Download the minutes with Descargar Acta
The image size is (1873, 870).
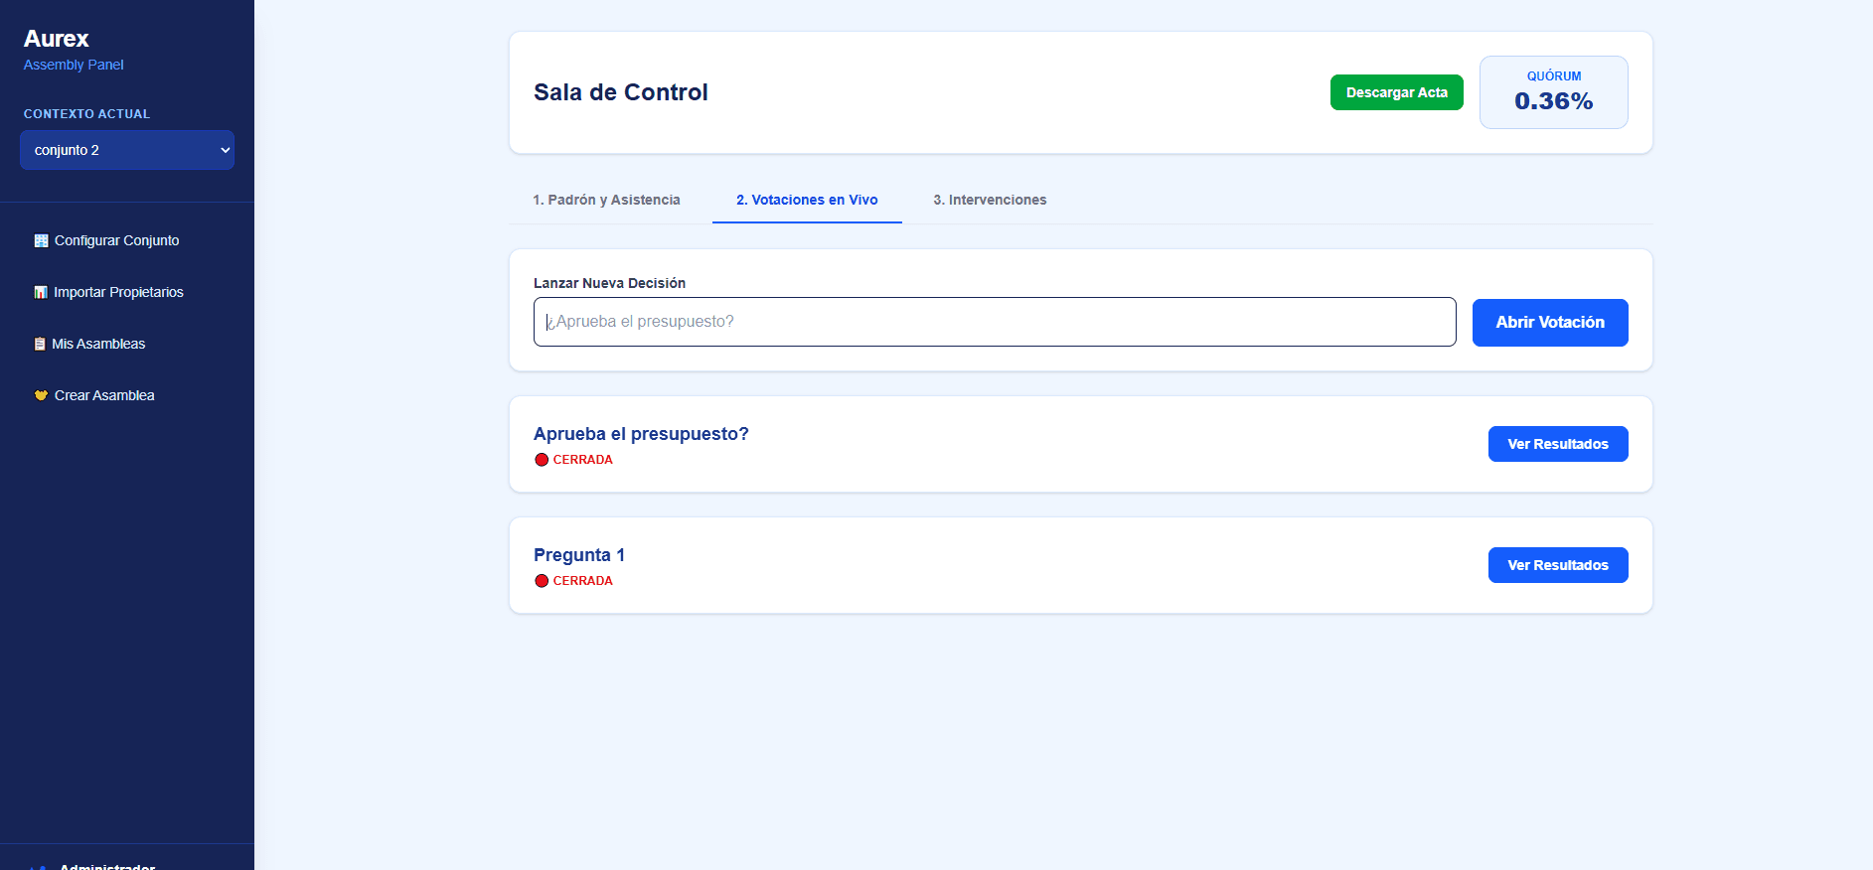(1396, 92)
